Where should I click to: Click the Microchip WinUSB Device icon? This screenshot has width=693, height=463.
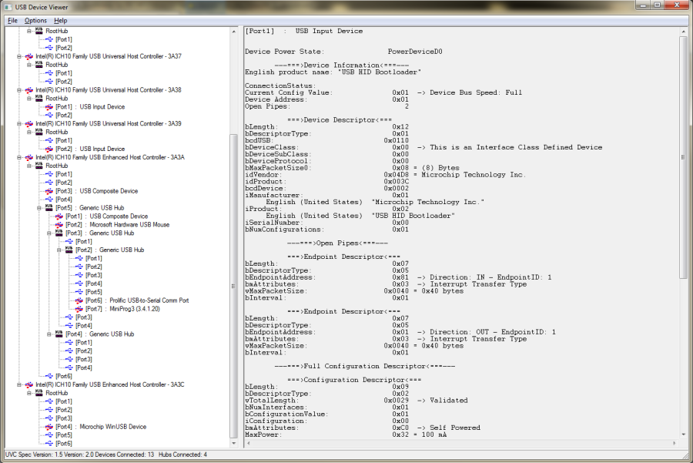pyautogui.click(x=49, y=427)
